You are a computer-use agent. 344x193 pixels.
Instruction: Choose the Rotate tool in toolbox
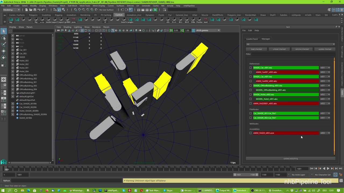(x=3, y=57)
